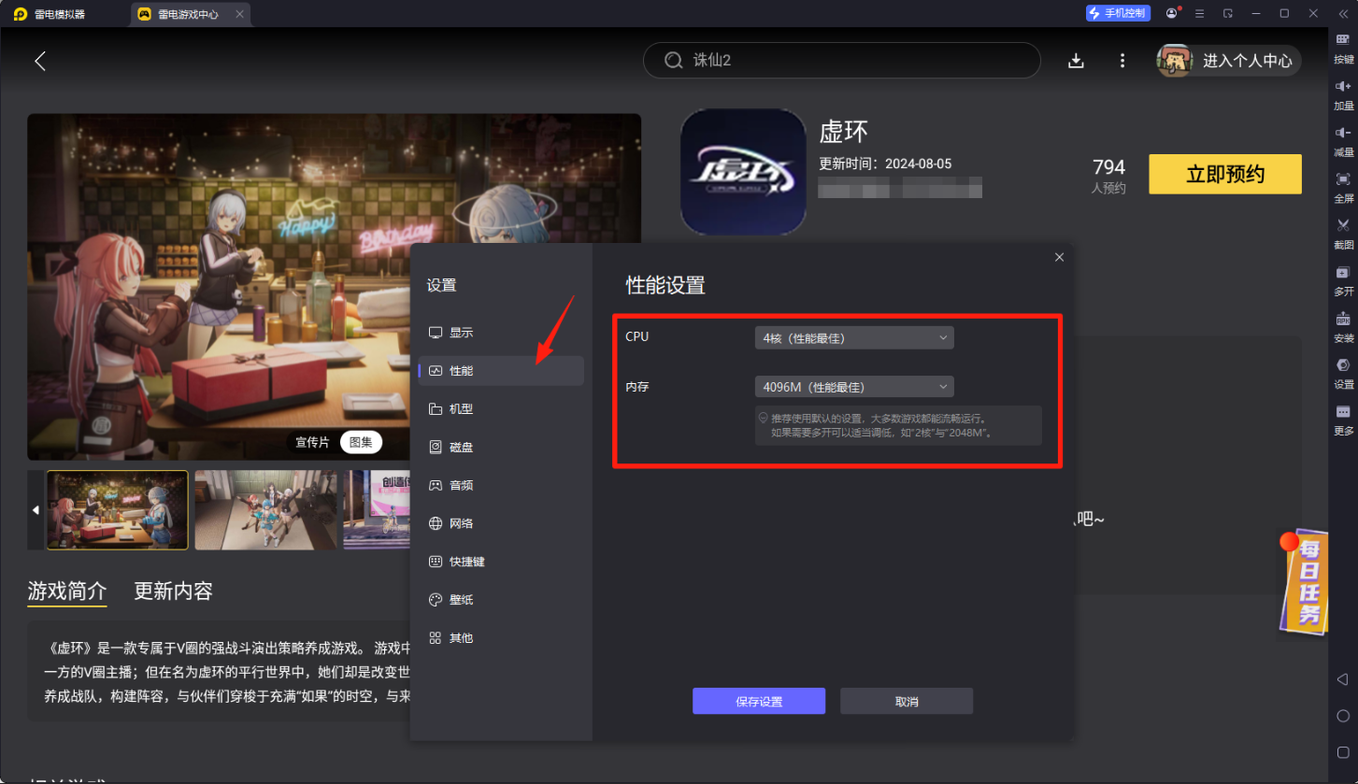Click the 更新时间：2024-08-05 text
The image size is (1358, 784).
point(885,164)
